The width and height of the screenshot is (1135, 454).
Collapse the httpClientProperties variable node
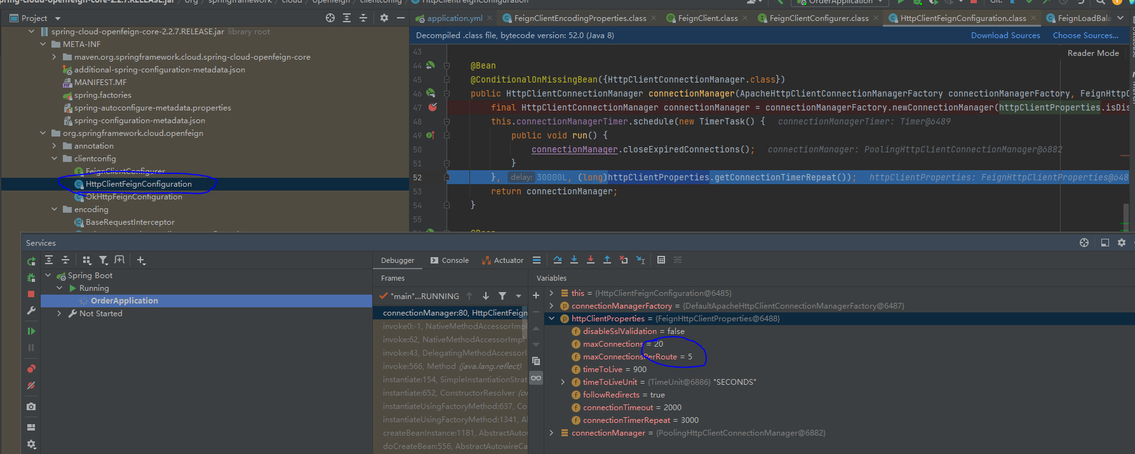551,319
